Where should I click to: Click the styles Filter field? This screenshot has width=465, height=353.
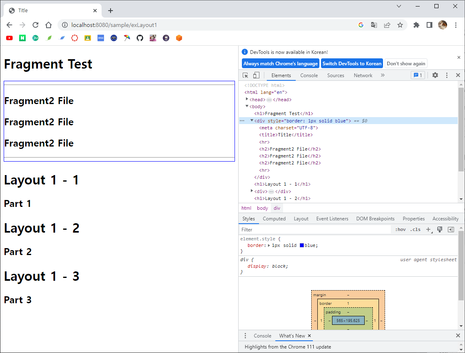315,230
